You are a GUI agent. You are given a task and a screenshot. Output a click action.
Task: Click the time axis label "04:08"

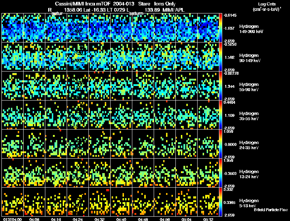click(34, 219)
